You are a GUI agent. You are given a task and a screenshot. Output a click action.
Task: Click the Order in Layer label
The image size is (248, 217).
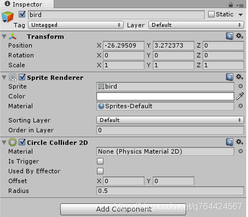pos(31,130)
